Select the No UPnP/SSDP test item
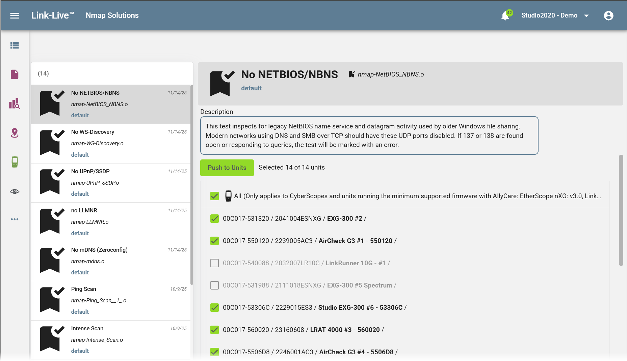 point(111,183)
